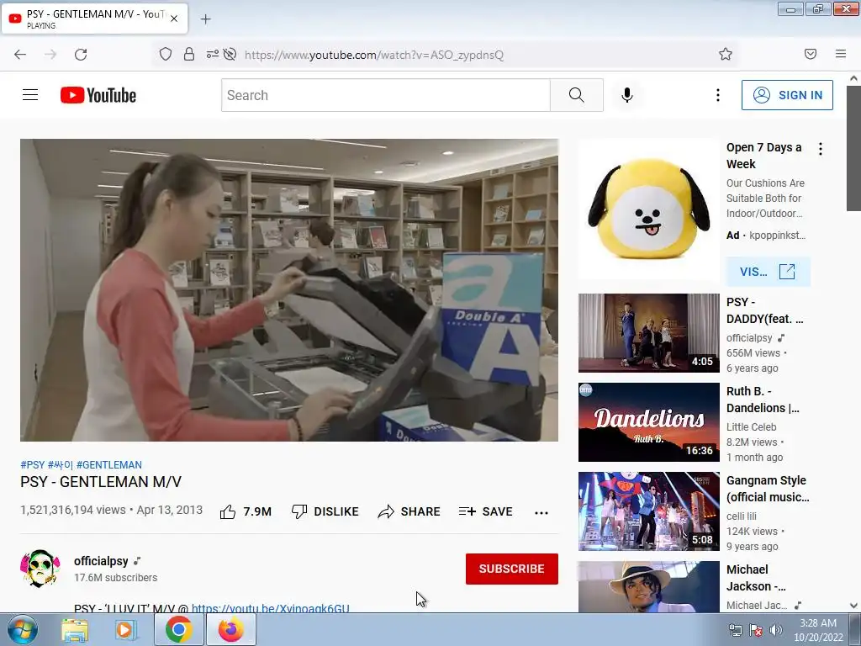The height and width of the screenshot is (646, 861).
Task: Click the scrollbar down arrow
Action: point(853,606)
